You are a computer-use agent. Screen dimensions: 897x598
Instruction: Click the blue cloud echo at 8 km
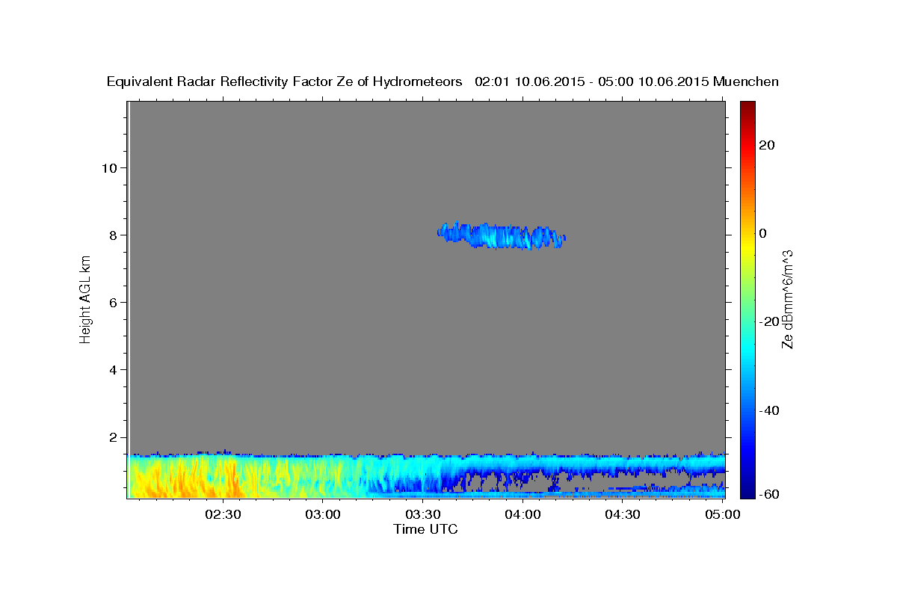[x=501, y=235]
